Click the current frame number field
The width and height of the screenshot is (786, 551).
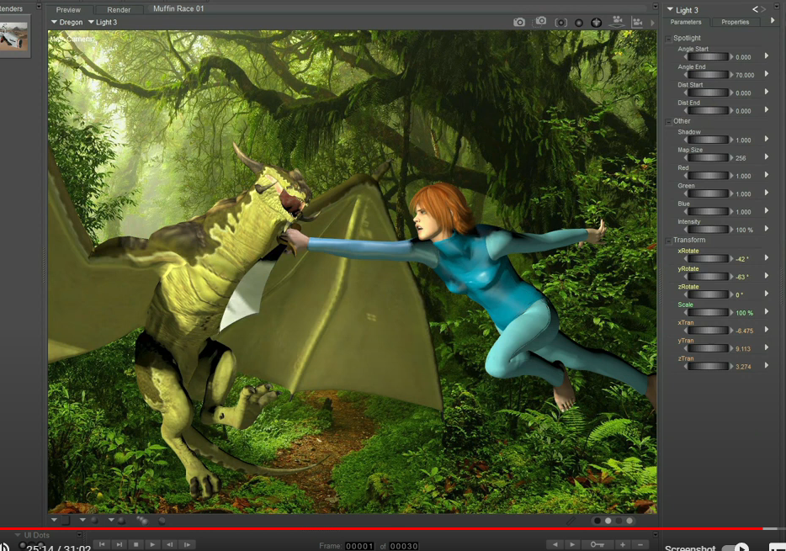click(x=359, y=546)
